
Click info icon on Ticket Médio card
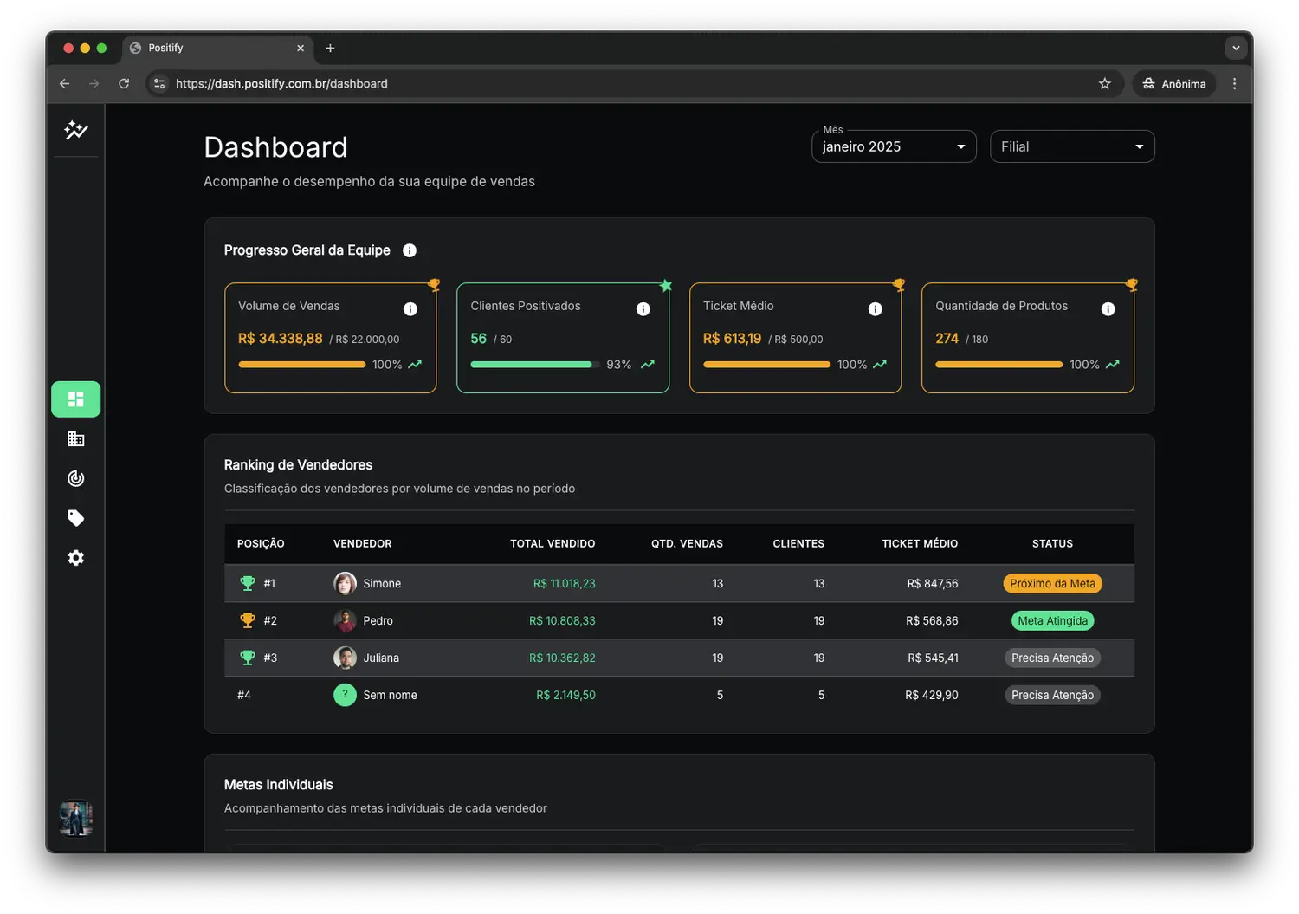875,309
